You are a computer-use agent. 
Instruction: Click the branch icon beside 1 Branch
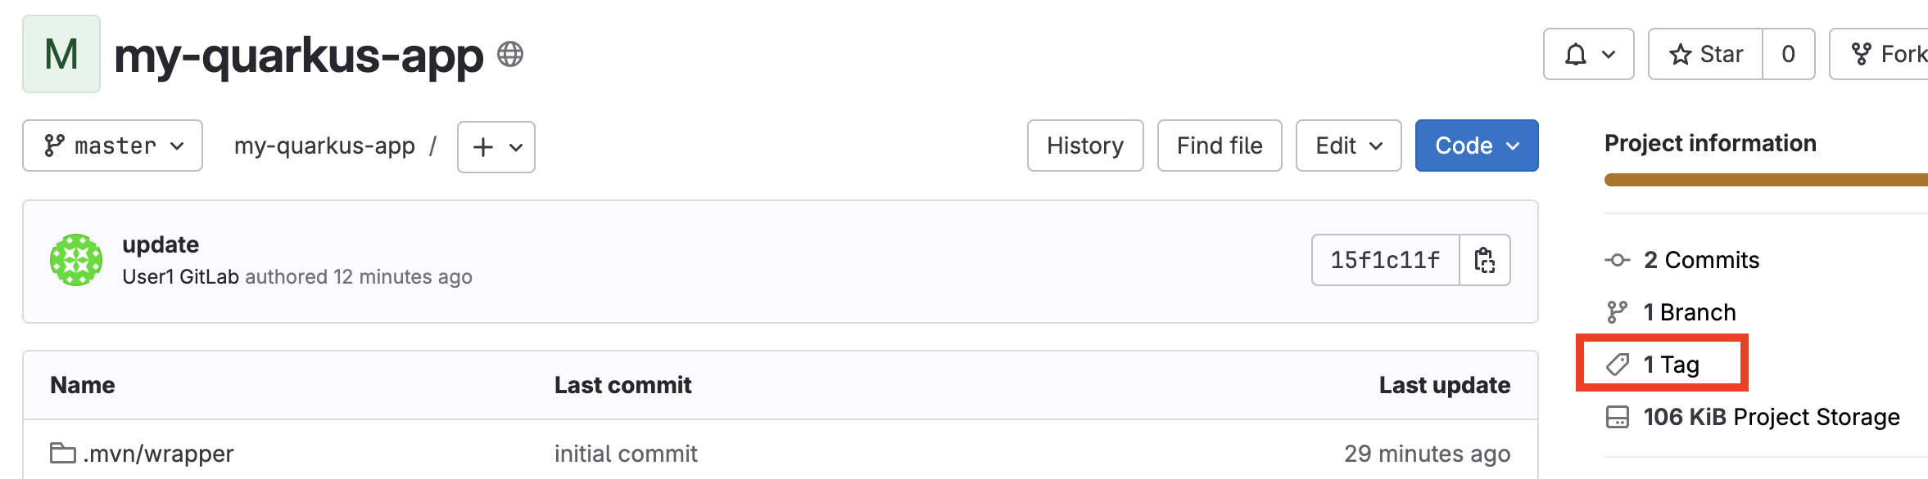(1618, 312)
